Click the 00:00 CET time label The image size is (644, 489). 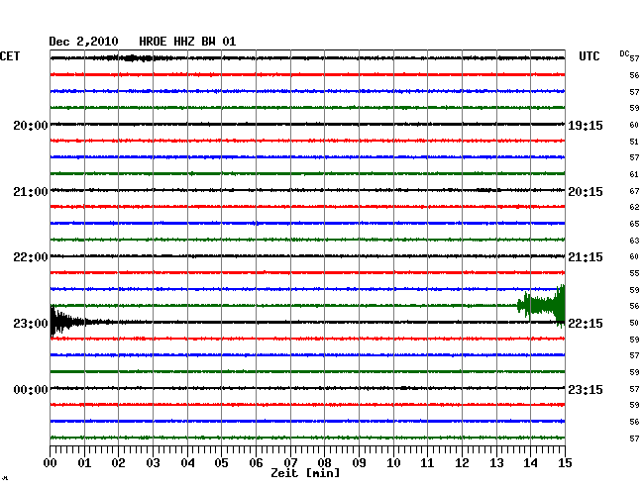click(x=31, y=390)
